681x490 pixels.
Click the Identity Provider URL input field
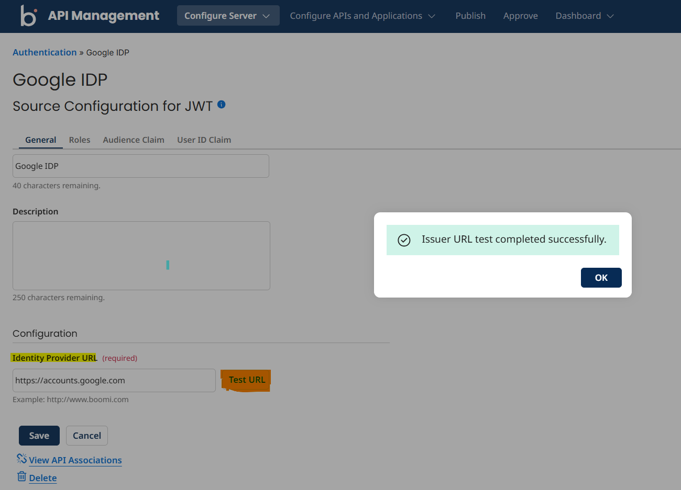coord(113,380)
